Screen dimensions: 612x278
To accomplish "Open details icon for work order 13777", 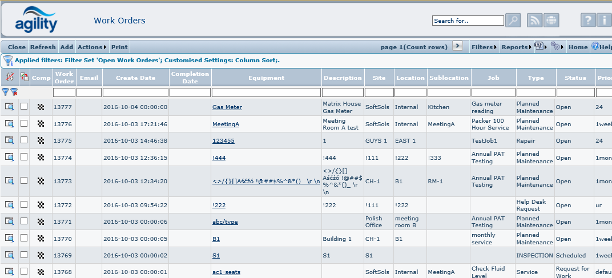I will [10, 107].
